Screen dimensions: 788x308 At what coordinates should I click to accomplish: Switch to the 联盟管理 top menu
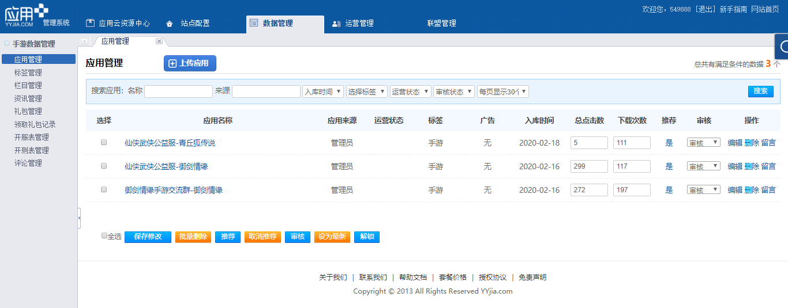pos(441,24)
